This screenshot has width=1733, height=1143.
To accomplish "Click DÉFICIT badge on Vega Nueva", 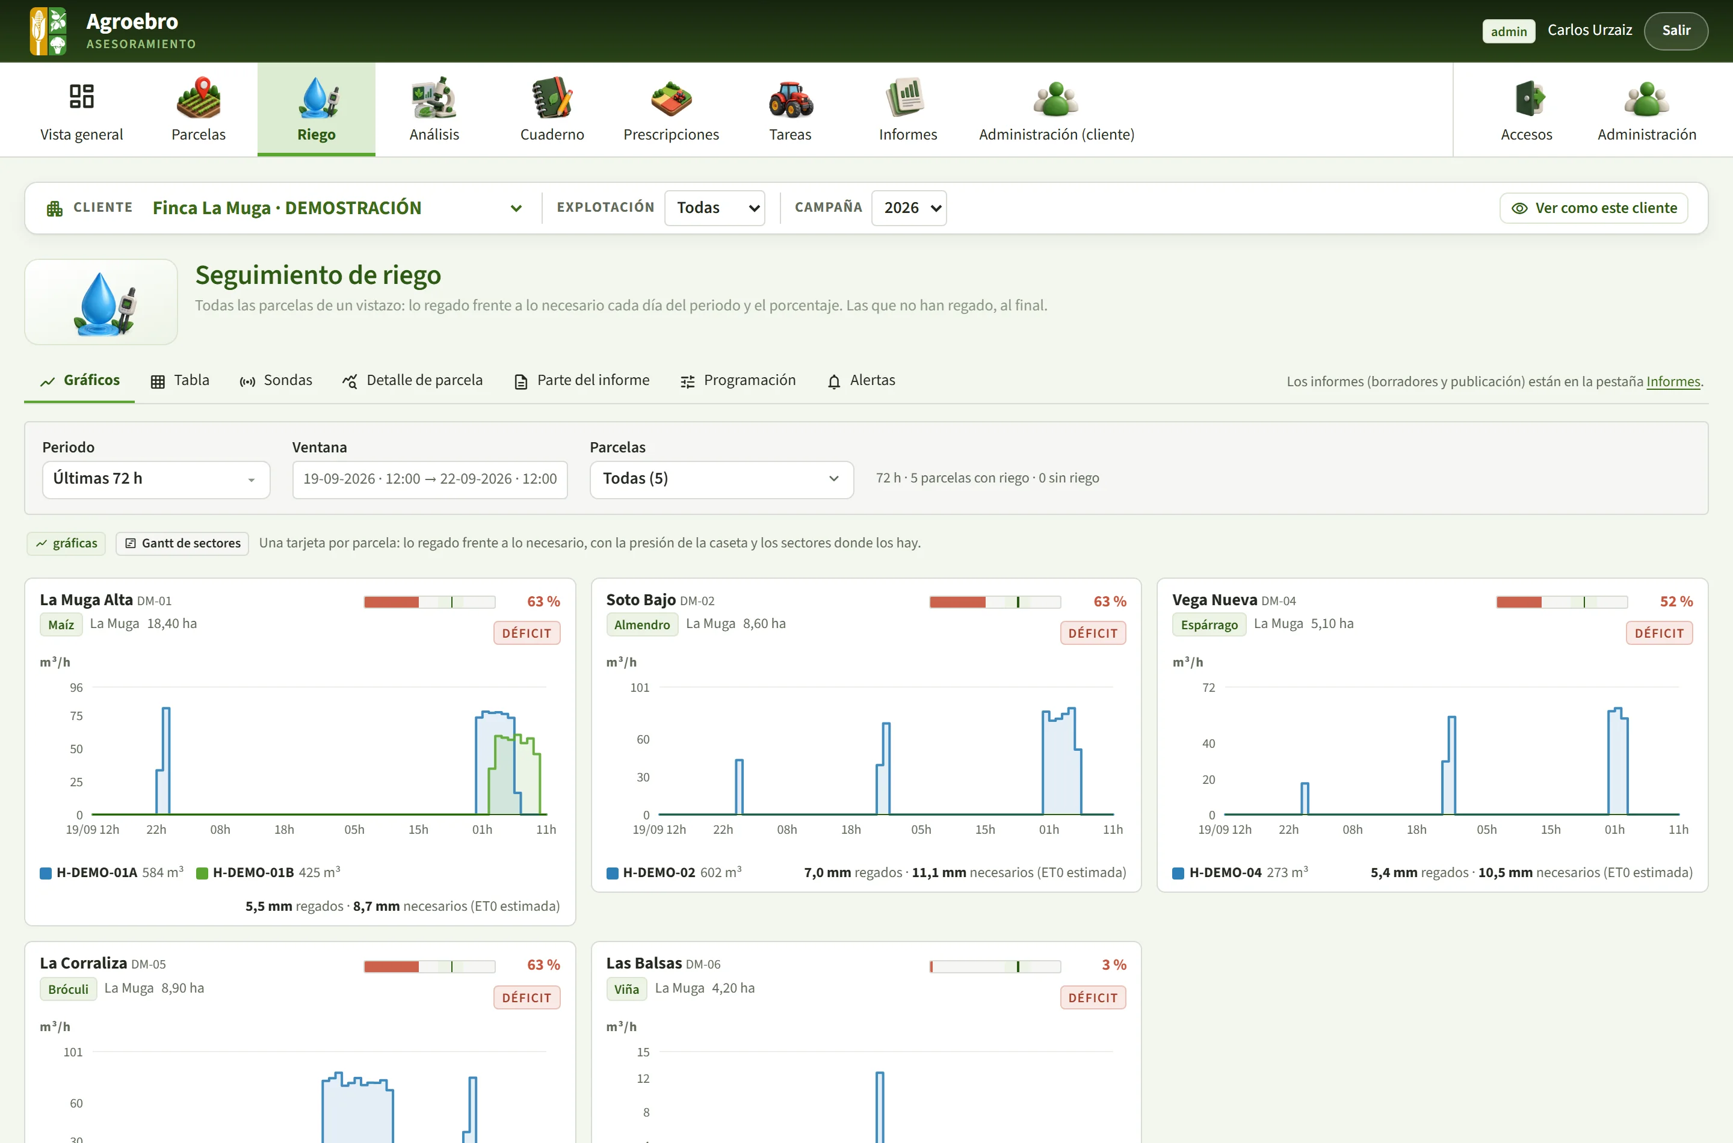I will tap(1658, 633).
